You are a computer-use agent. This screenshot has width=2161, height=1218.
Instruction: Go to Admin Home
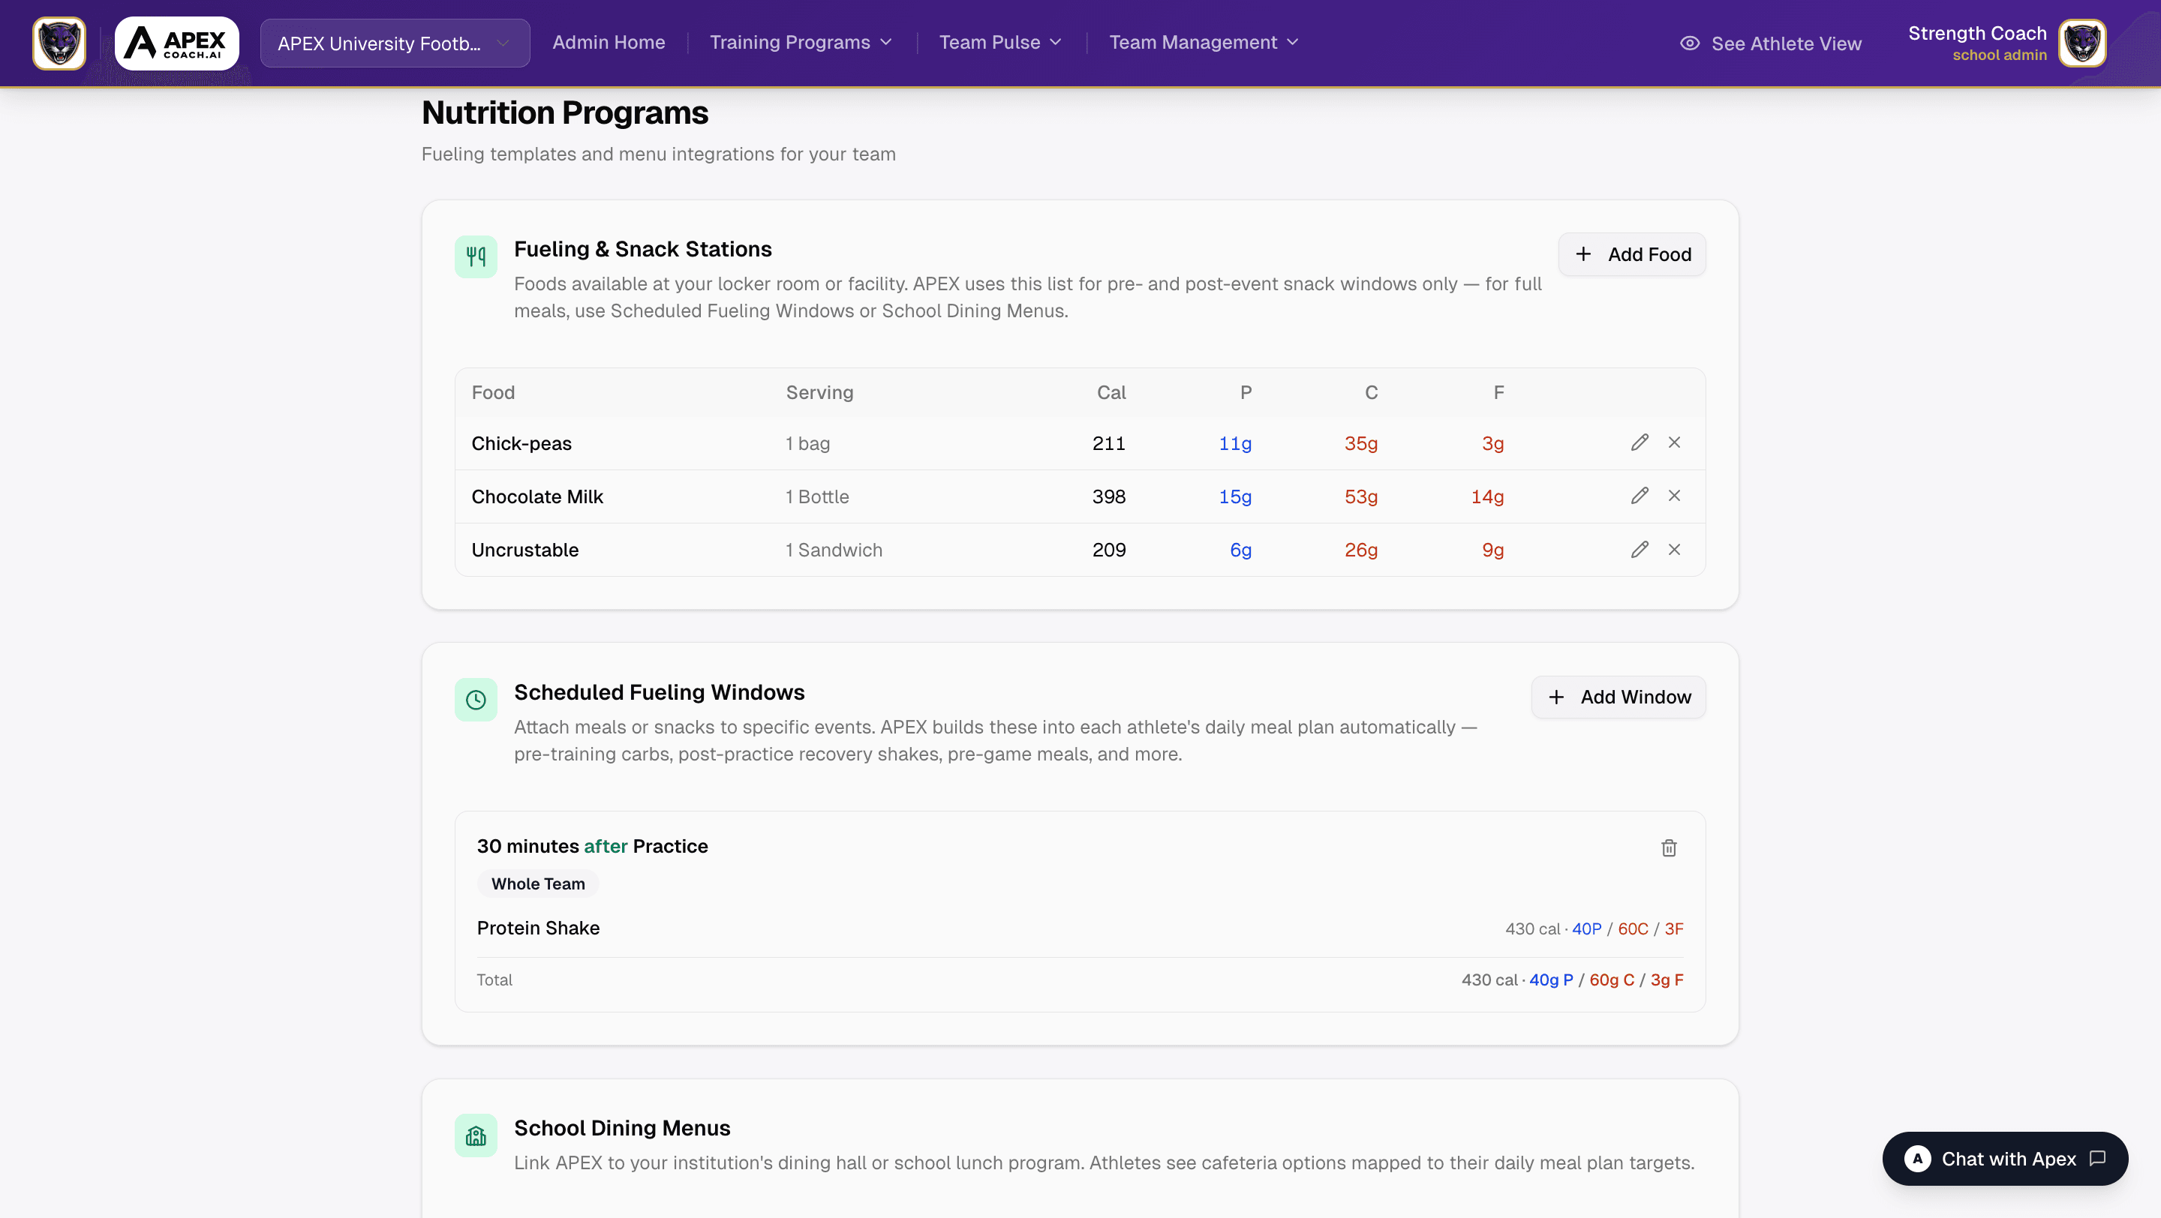[x=609, y=43]
